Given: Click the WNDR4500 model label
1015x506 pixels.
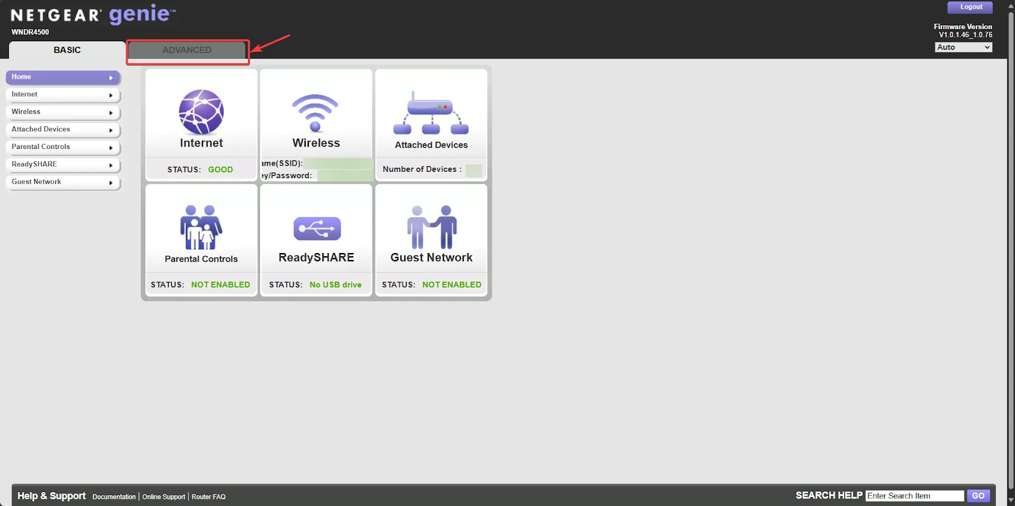Looking at the screenshot, I should pos(30,32).
